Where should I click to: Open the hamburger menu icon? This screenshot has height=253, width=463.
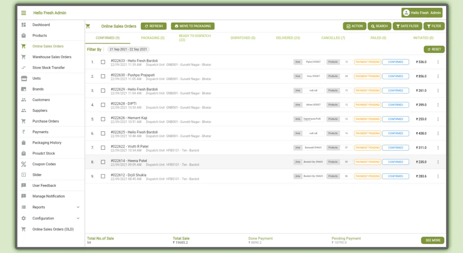pos(24,13)
